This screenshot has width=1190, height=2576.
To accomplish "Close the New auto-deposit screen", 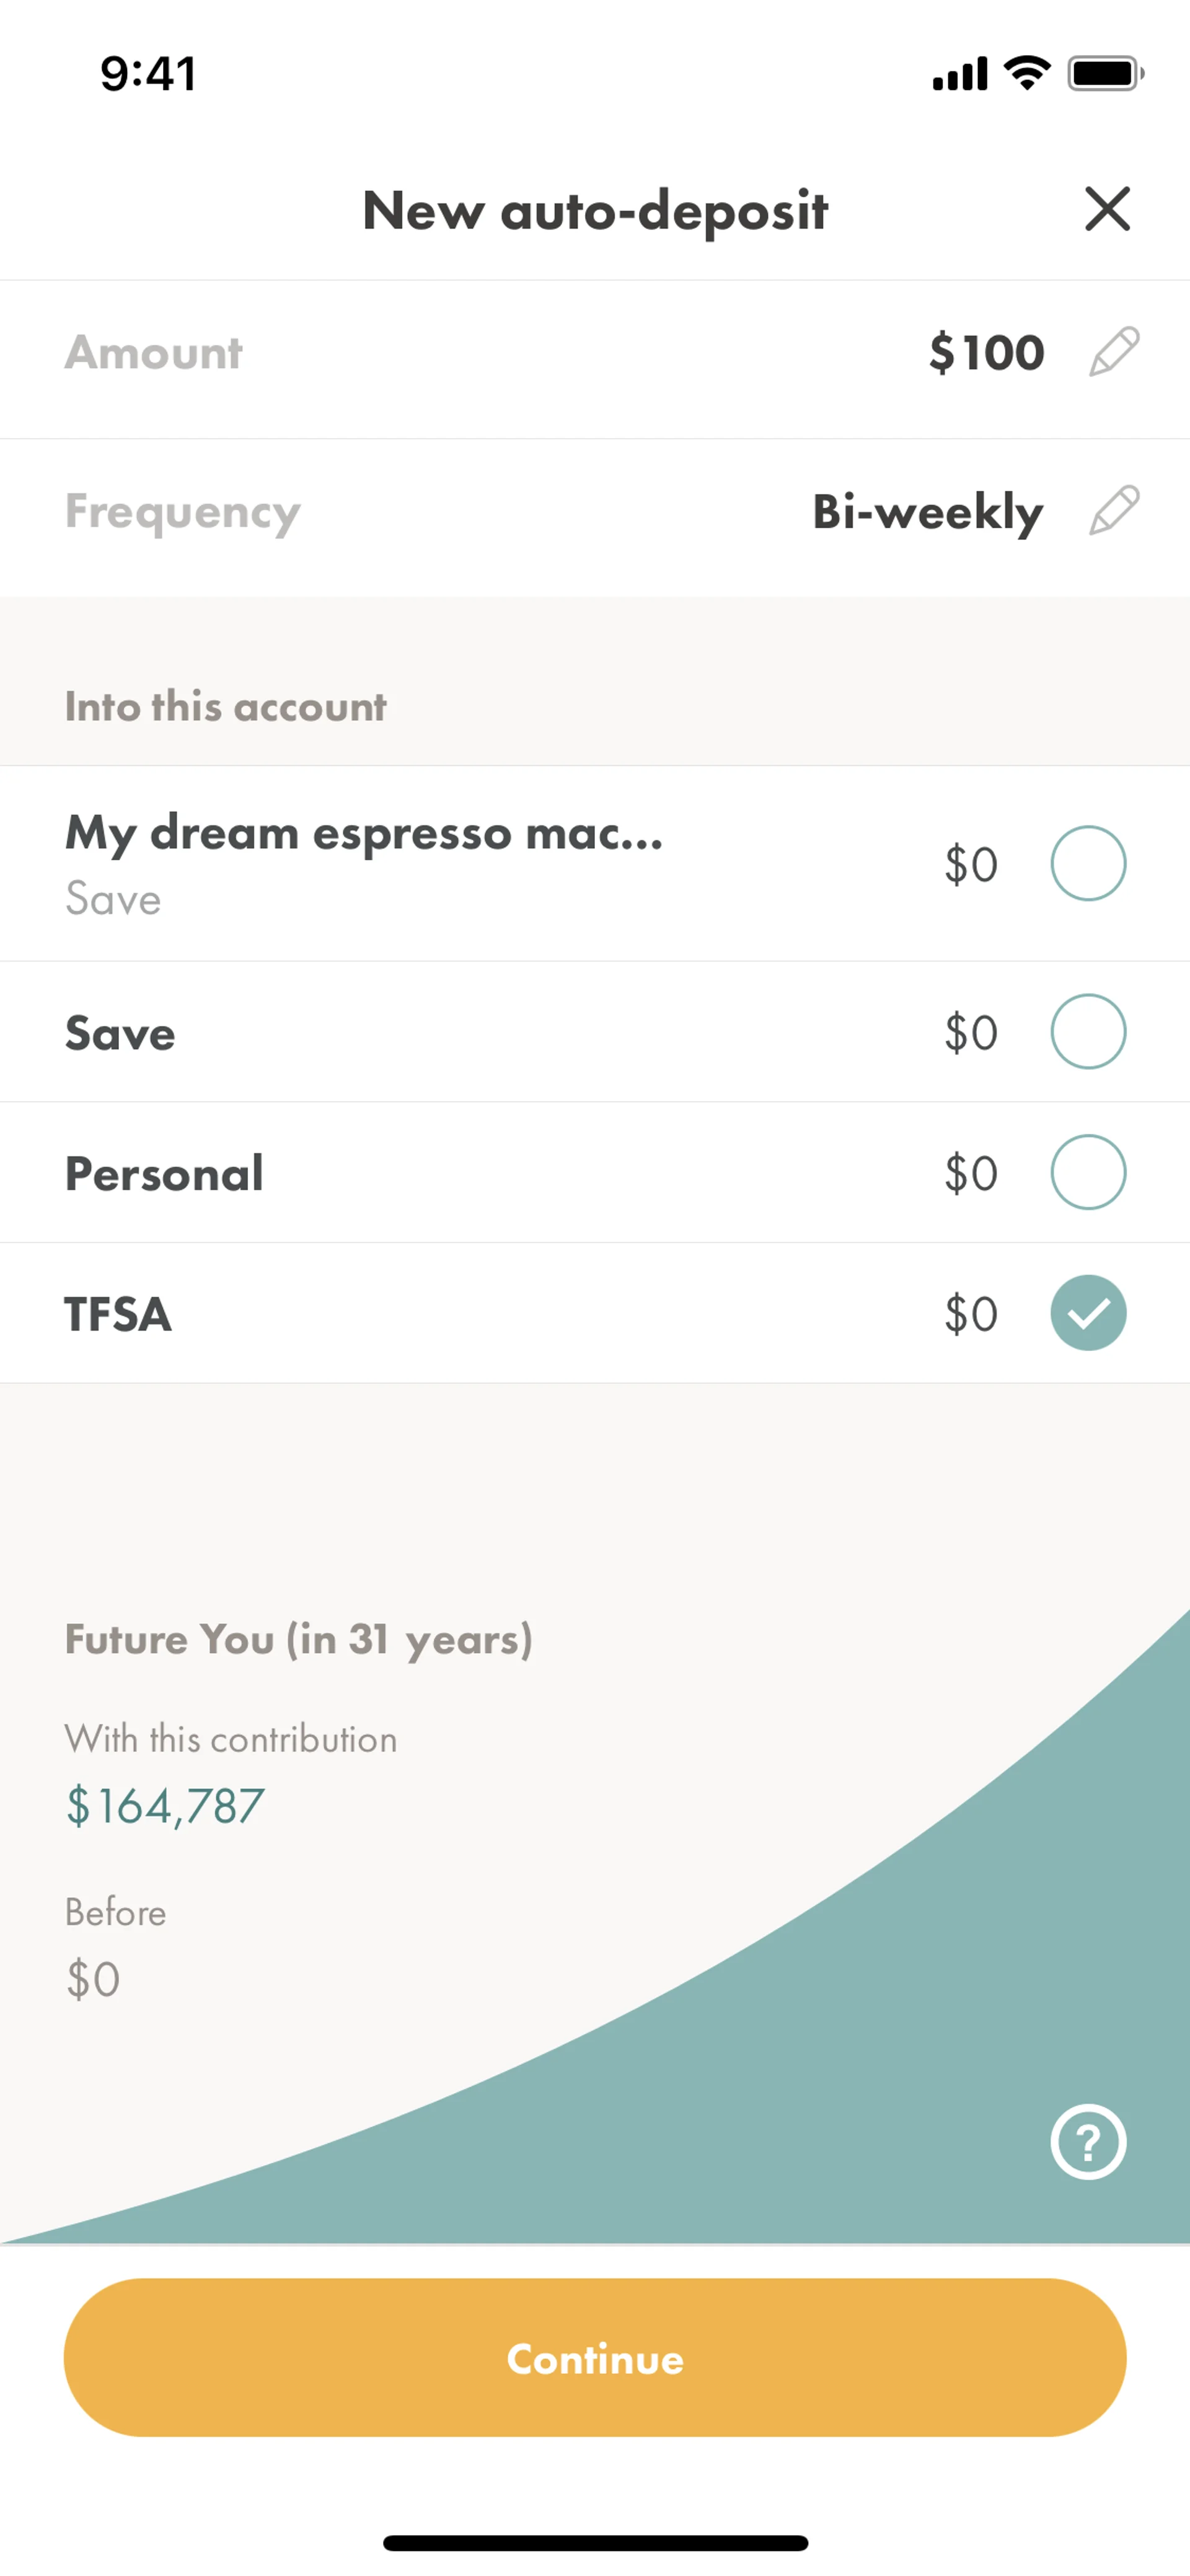I will click(x=1107, y=209).
